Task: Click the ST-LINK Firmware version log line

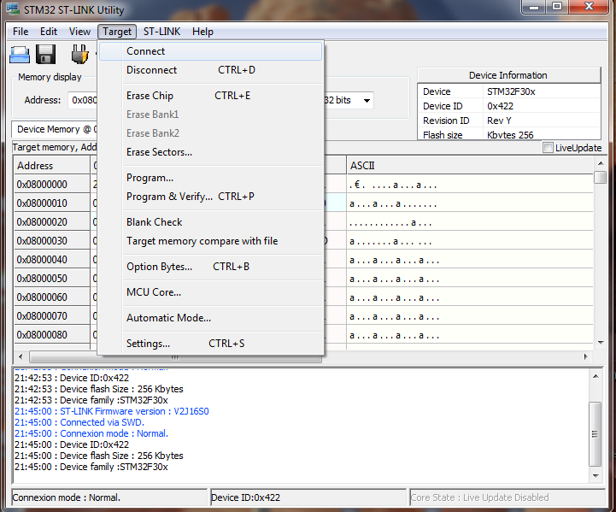Action: pos(112,411)
